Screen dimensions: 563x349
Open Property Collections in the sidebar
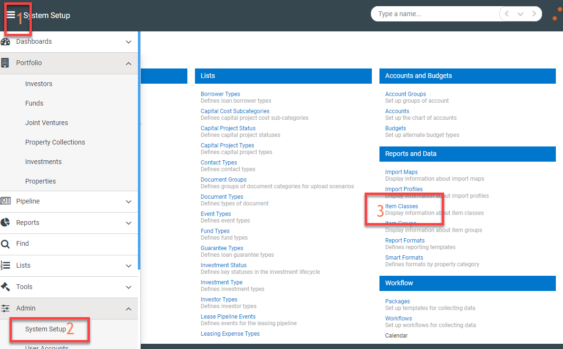point(55,142)
